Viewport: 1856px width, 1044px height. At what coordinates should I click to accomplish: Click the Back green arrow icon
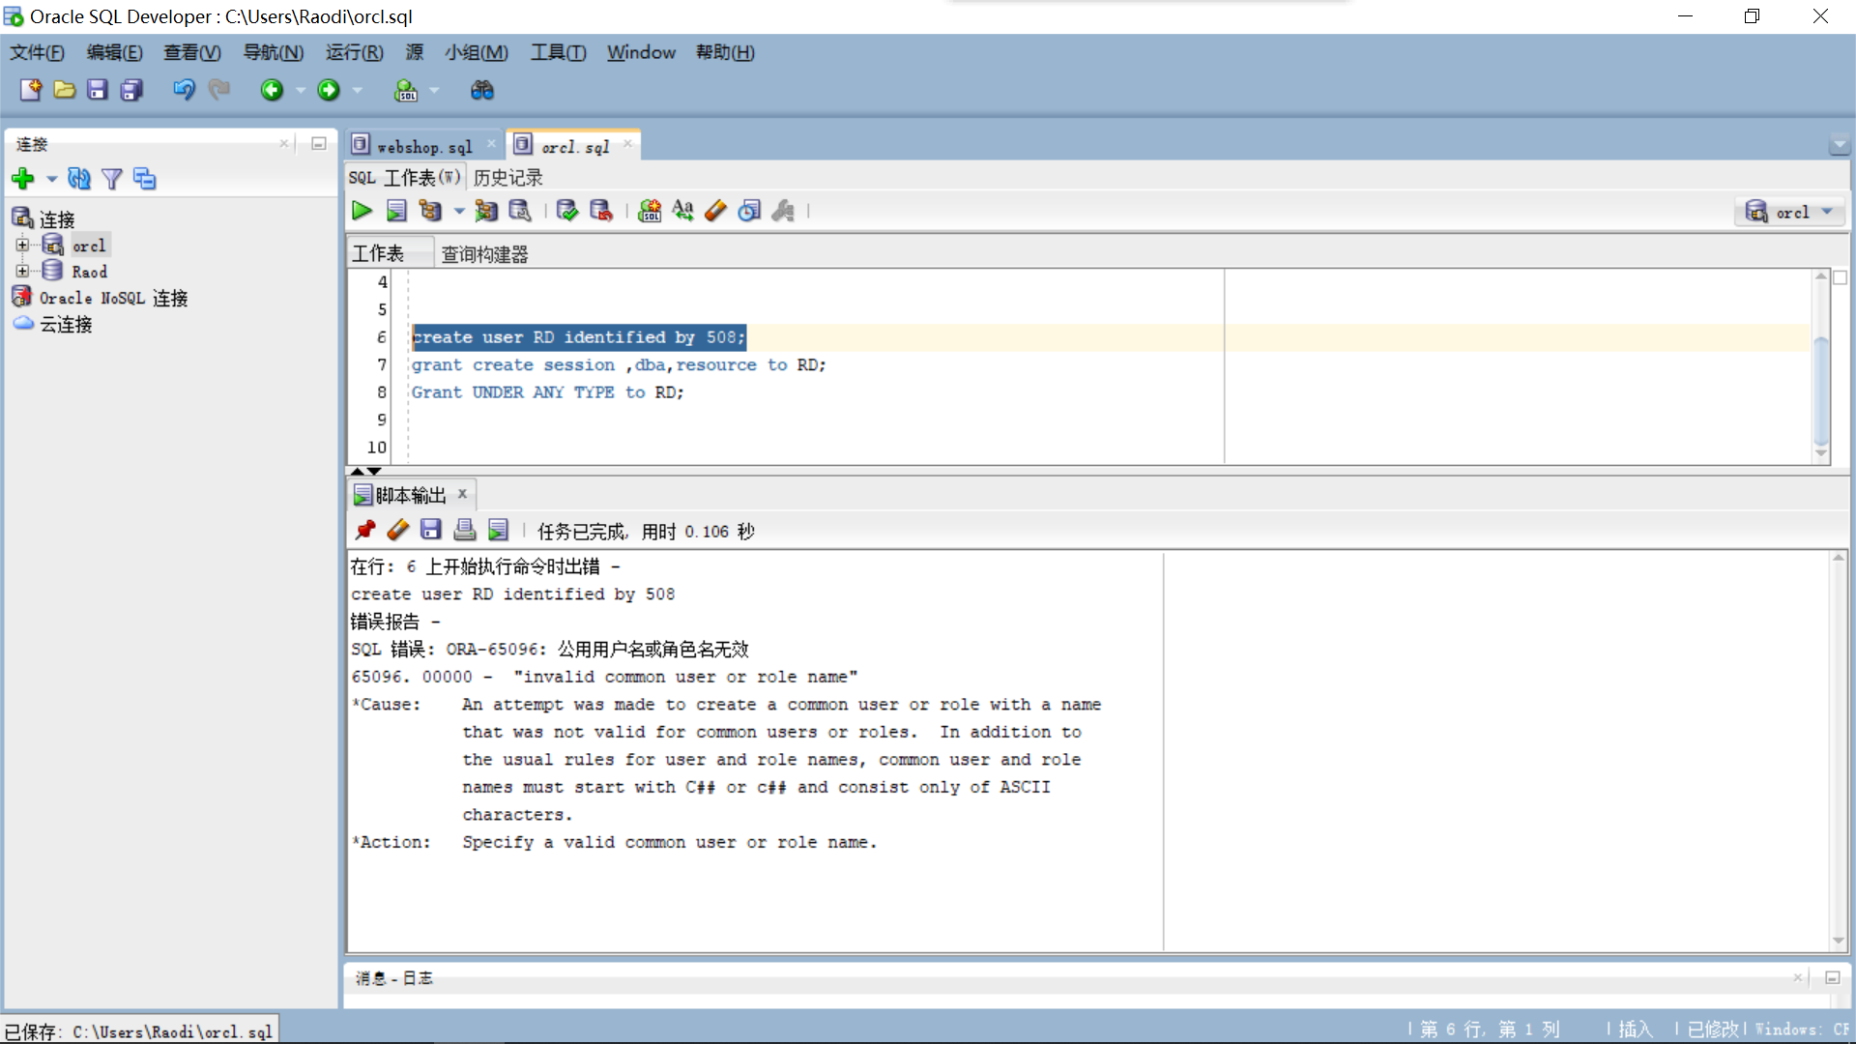point(272,90)
